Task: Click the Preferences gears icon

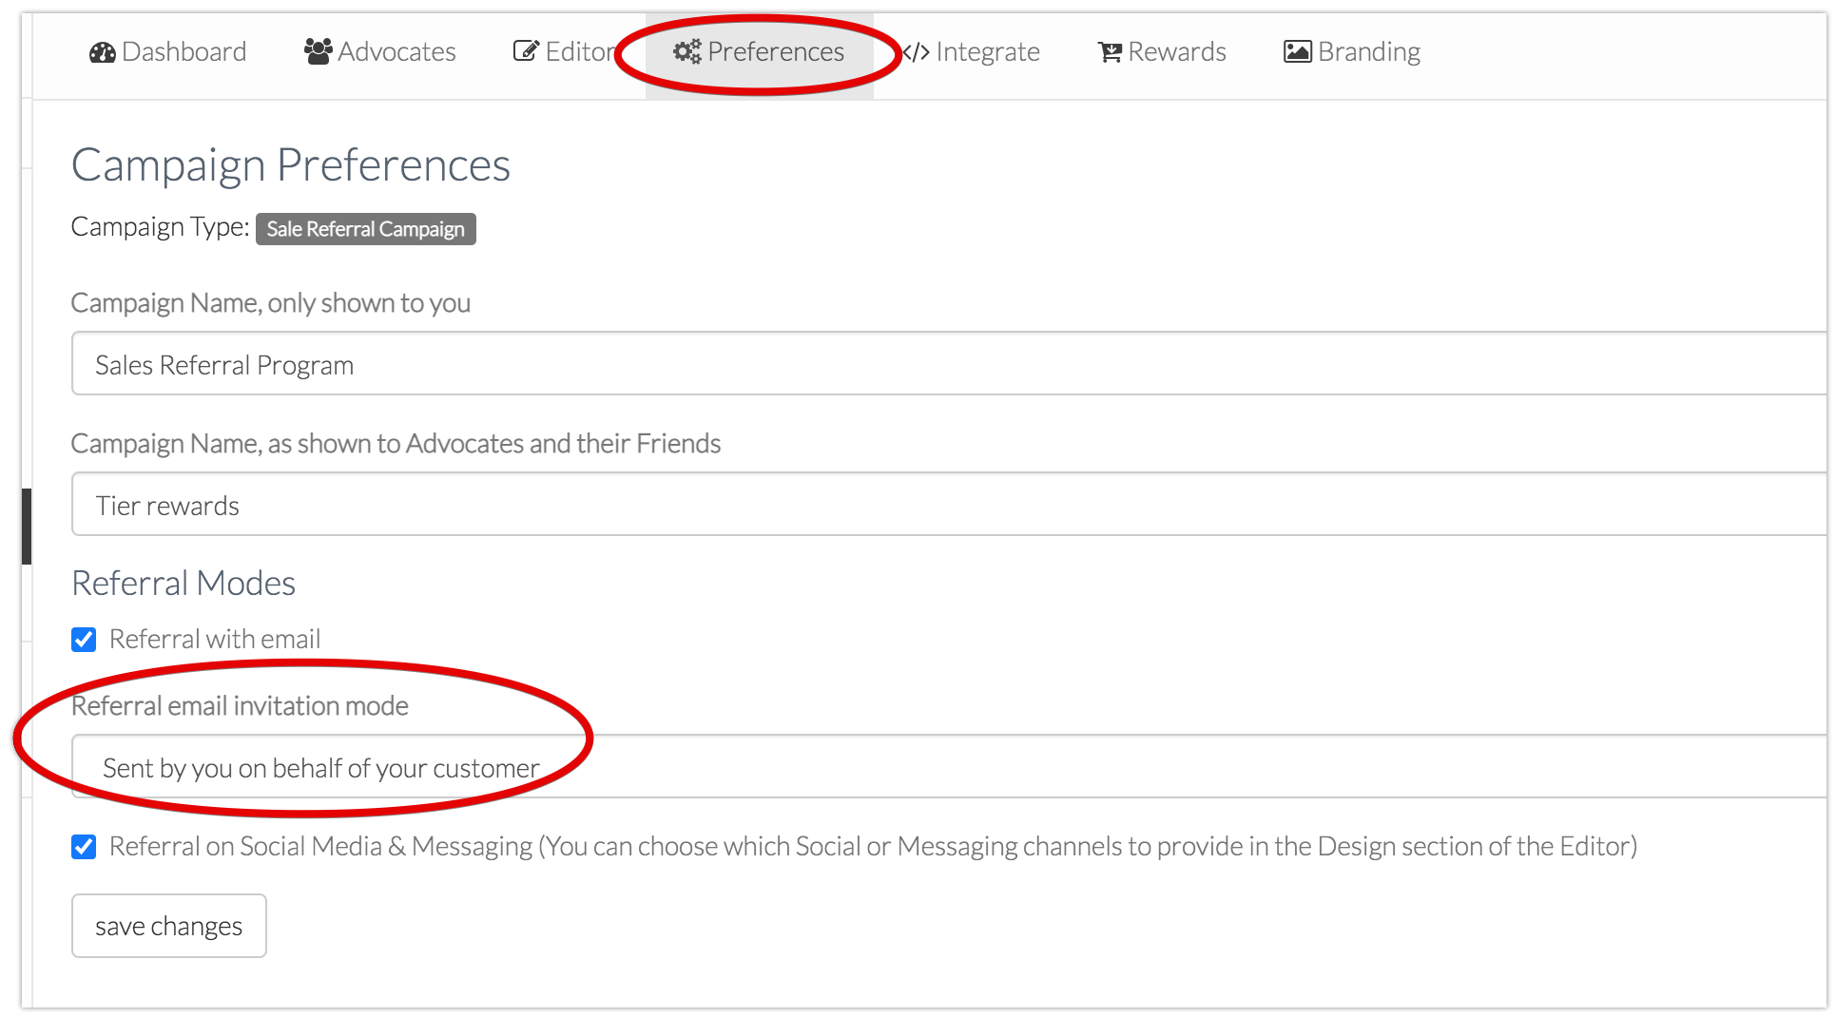Action: [686, 51]
